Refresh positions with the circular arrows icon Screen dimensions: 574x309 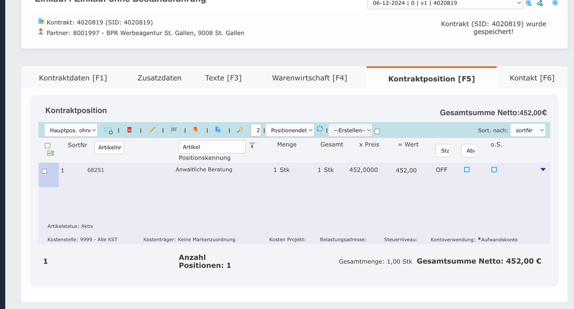320,129
